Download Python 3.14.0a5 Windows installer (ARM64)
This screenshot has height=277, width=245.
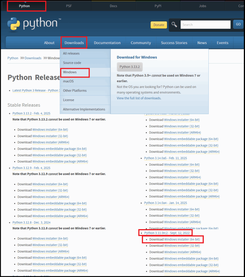182,177
